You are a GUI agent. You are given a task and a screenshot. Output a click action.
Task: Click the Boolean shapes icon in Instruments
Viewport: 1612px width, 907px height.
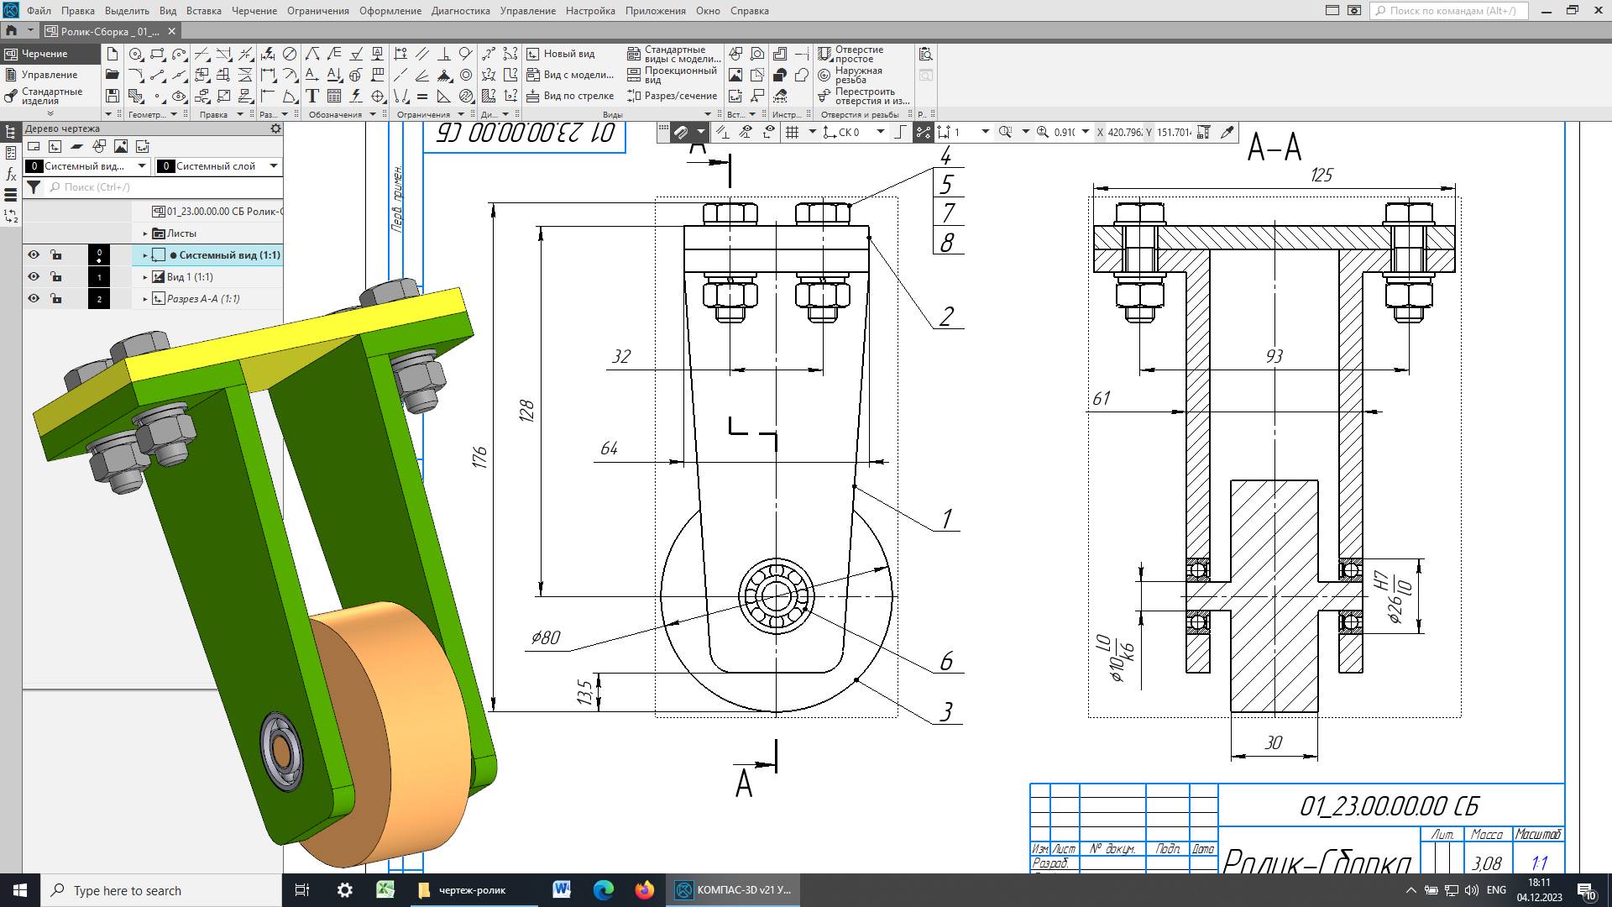click(780, 75)
